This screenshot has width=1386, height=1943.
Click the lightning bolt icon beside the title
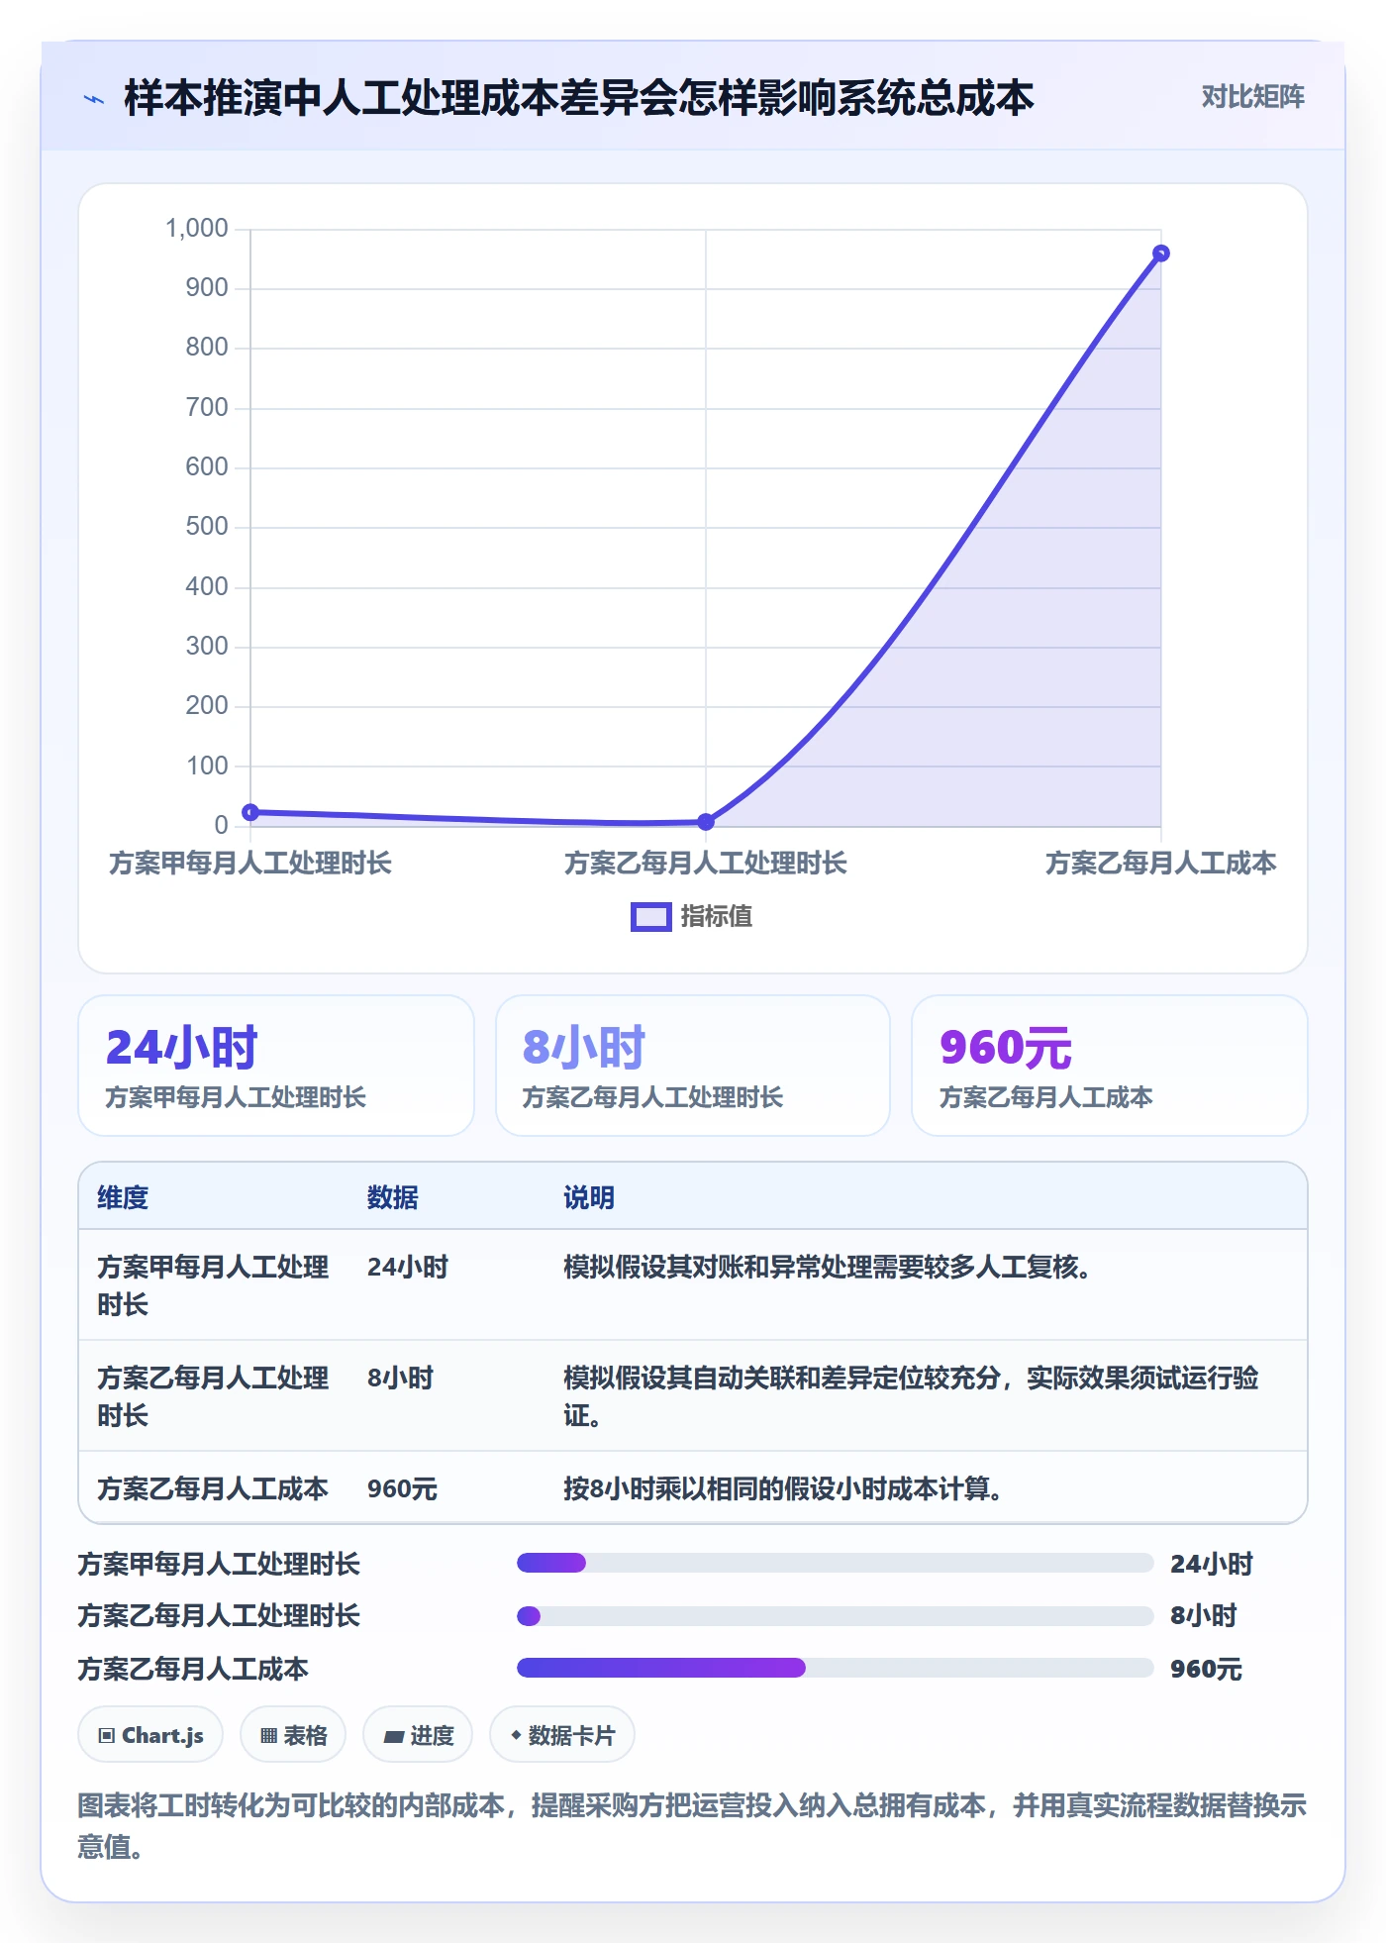(x=94, y=99)
